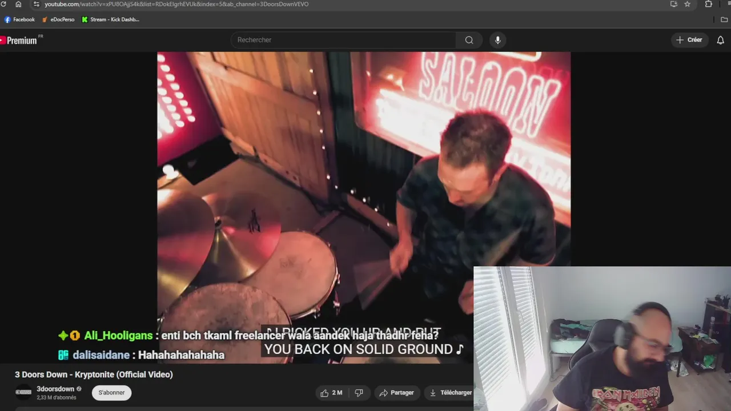Subscribe with the S'abonner button
Screen dimensions: 731x411
pyautogui.click(x=112, y=393)
